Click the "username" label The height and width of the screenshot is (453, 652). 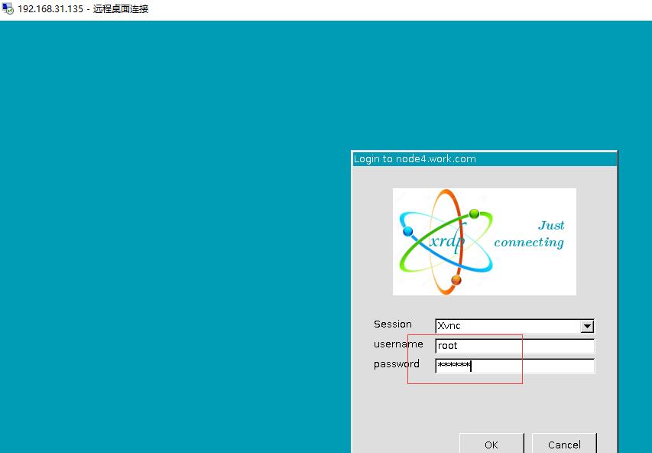398,344
